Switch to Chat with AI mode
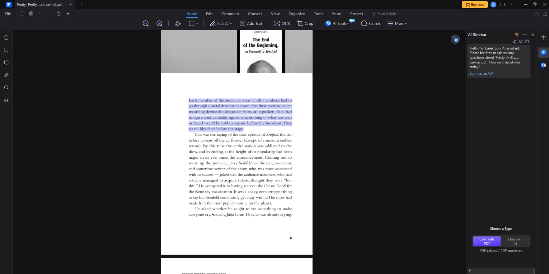This screenshot has height=274, width=549. point(515,241)
